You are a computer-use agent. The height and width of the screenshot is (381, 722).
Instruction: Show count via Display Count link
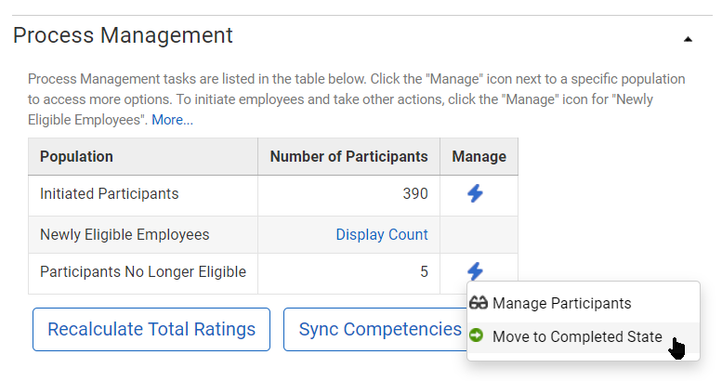coord(382,234)
